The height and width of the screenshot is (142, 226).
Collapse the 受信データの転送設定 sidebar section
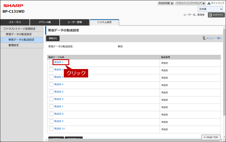19,34
